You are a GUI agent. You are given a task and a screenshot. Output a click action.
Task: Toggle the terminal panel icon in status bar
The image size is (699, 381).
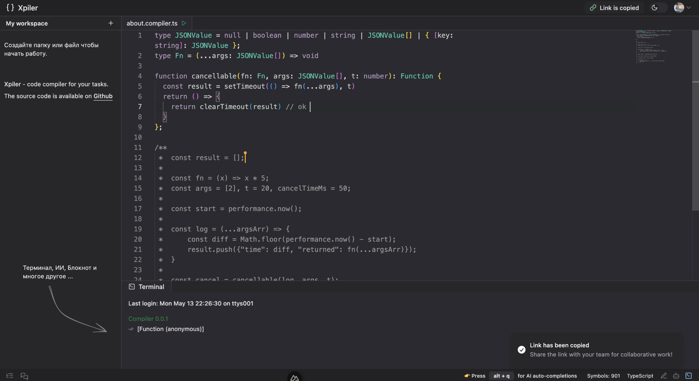click(x=689, y=376)
